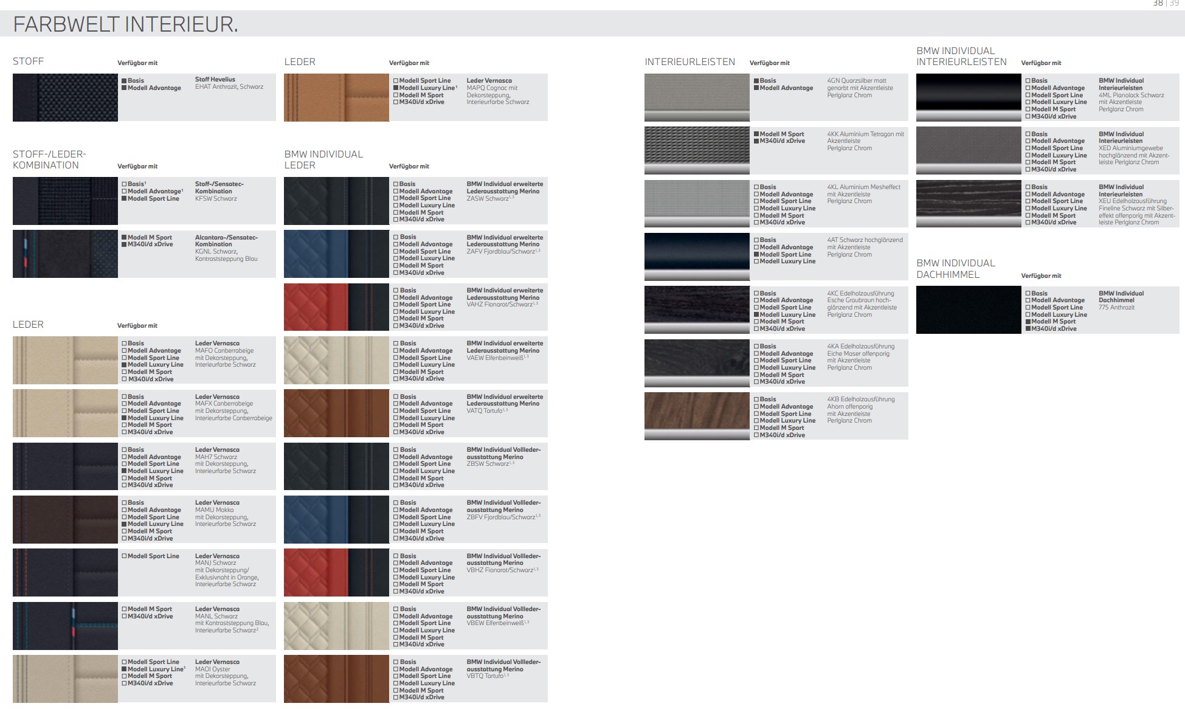Click the MAOI Oyster leather swatch

[65, 679]
